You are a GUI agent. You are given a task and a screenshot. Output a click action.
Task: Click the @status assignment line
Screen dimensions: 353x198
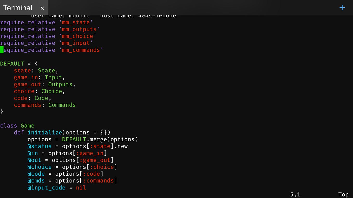77,146
